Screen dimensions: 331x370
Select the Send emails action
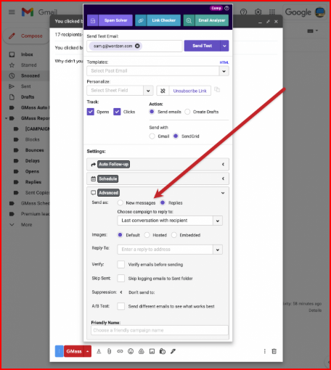coord(152,112)
